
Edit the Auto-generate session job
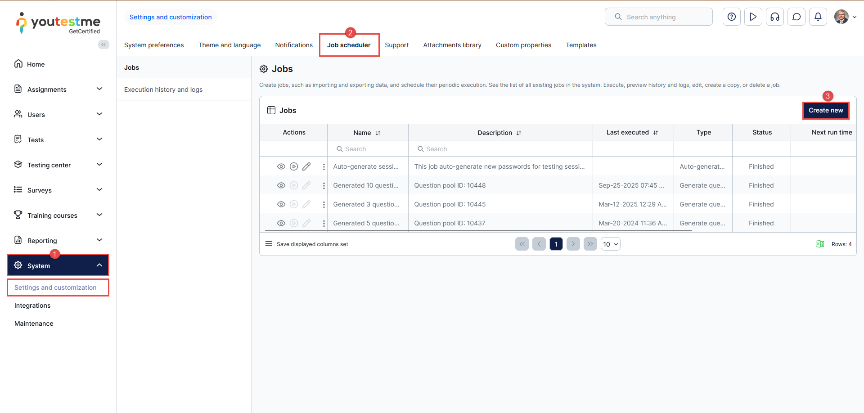tap(306, 166)
